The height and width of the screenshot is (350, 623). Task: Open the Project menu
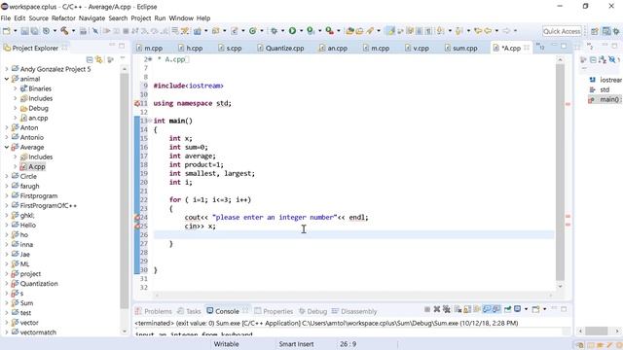click(140, 18)
